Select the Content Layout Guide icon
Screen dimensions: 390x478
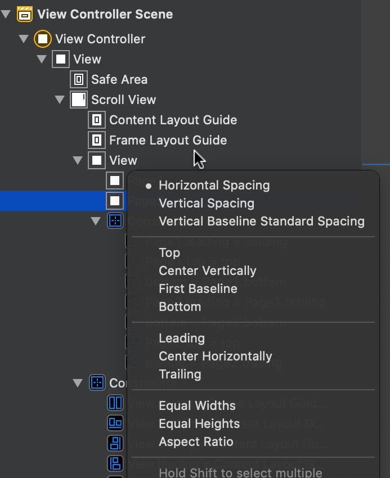click(96, 120)
